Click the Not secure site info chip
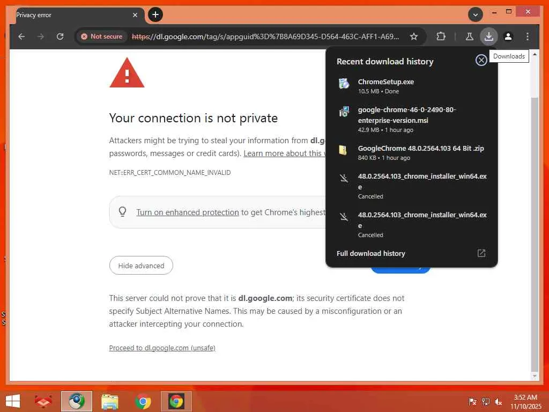This screenshot has height=412, width=549. (101, 36)
